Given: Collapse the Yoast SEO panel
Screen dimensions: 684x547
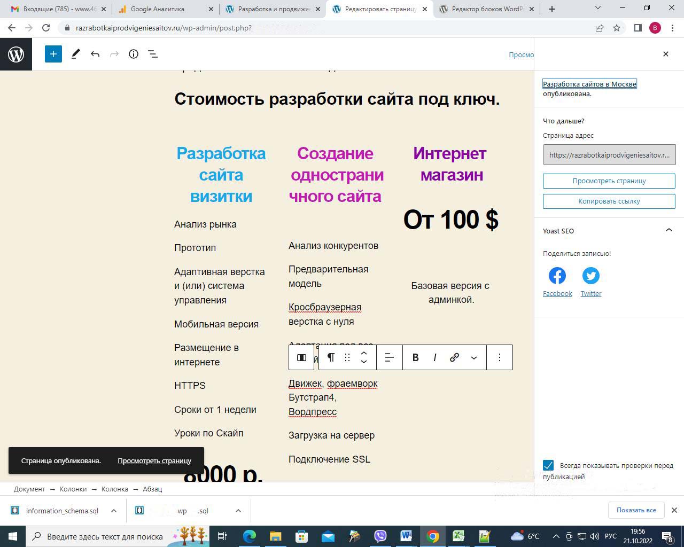Looking at the screenshot, I should 669,230.
